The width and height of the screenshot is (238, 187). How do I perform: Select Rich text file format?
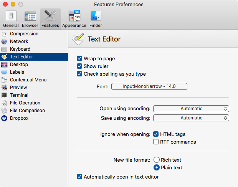[157, 160]
